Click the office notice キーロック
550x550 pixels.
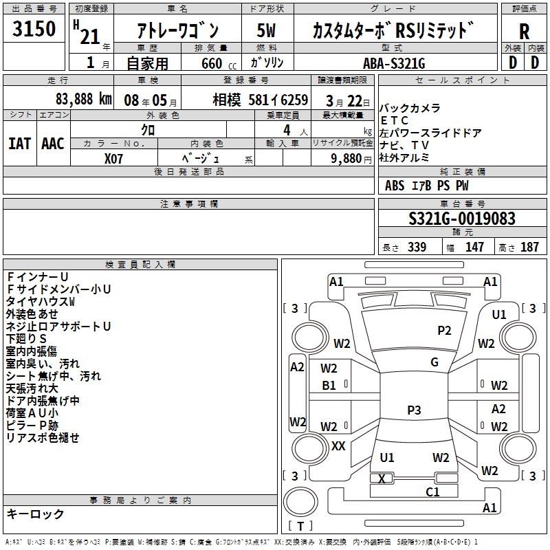[x=35, y=514]
